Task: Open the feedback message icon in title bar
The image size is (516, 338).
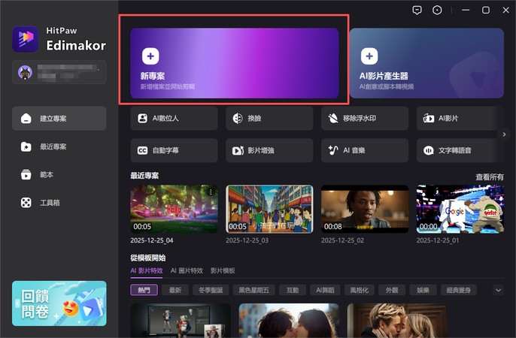Action: click(417, 11)
